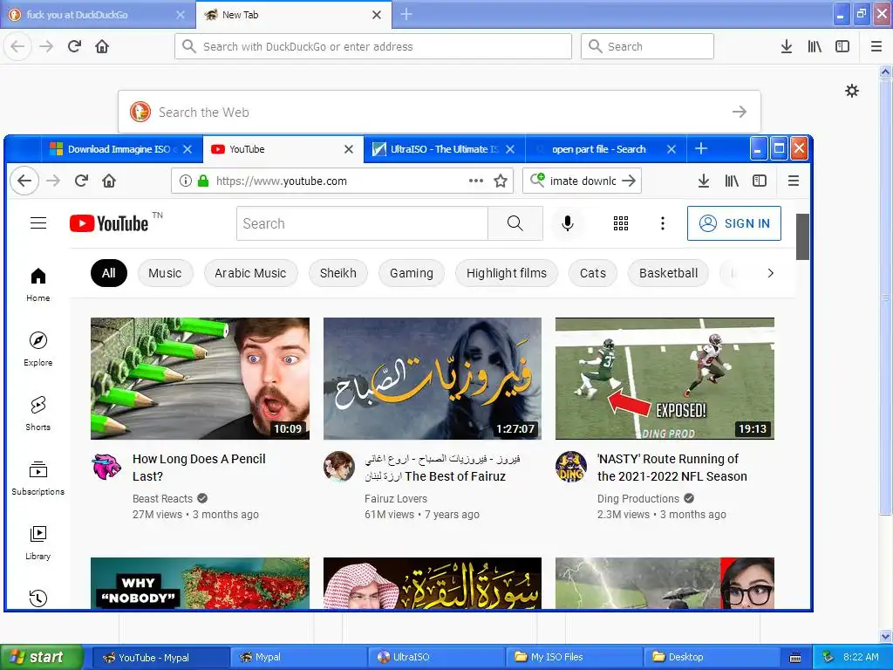Open Library in YouTube sidebar
This screenshot has width=893, height=670.
click(38, 542)
